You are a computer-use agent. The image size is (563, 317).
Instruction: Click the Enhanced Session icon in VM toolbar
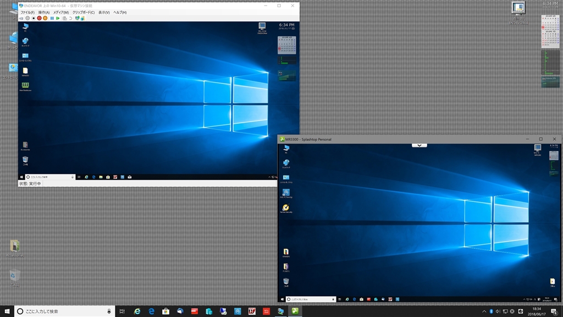(x=78, y=18)
